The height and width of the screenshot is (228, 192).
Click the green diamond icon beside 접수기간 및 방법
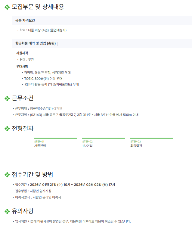(7, 175)
